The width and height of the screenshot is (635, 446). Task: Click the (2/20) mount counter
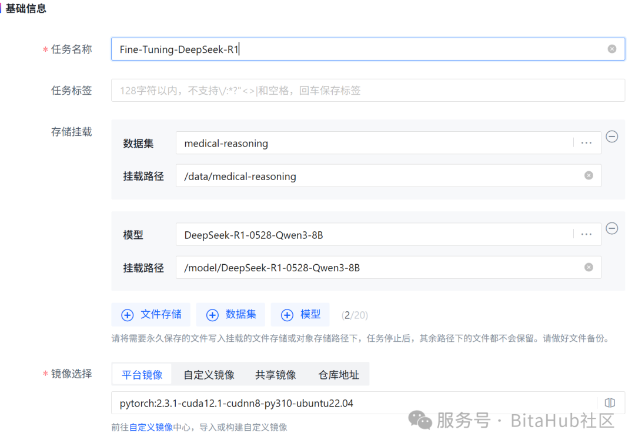(355, 315)
